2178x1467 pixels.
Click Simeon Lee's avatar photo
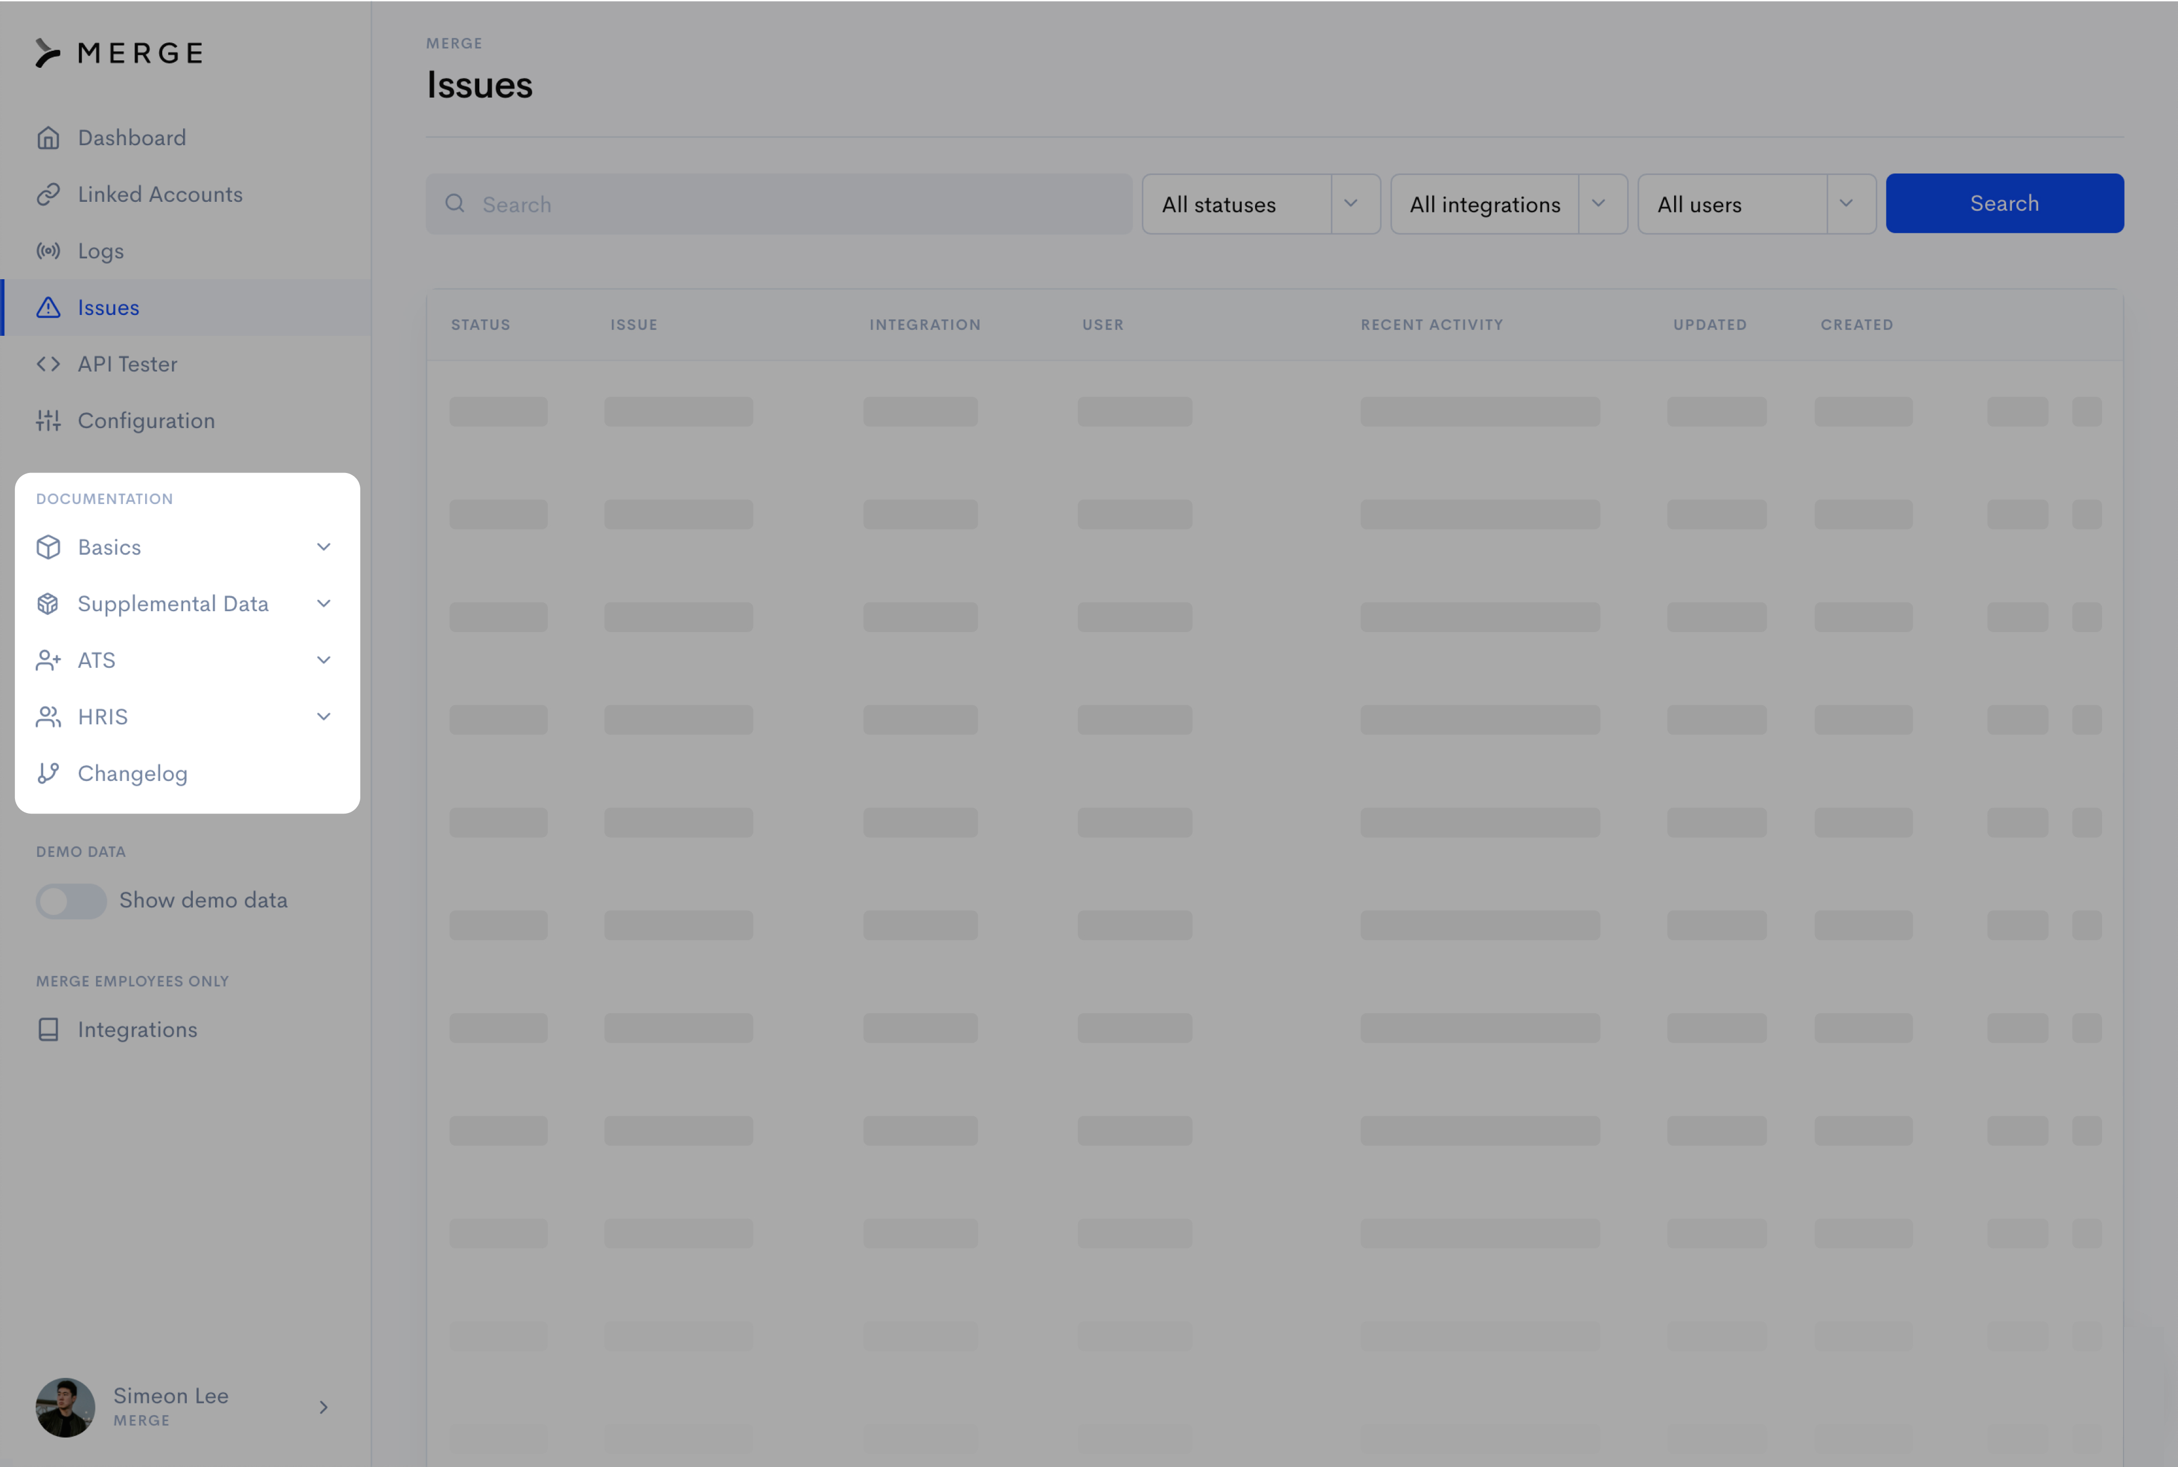[66, 1407]
